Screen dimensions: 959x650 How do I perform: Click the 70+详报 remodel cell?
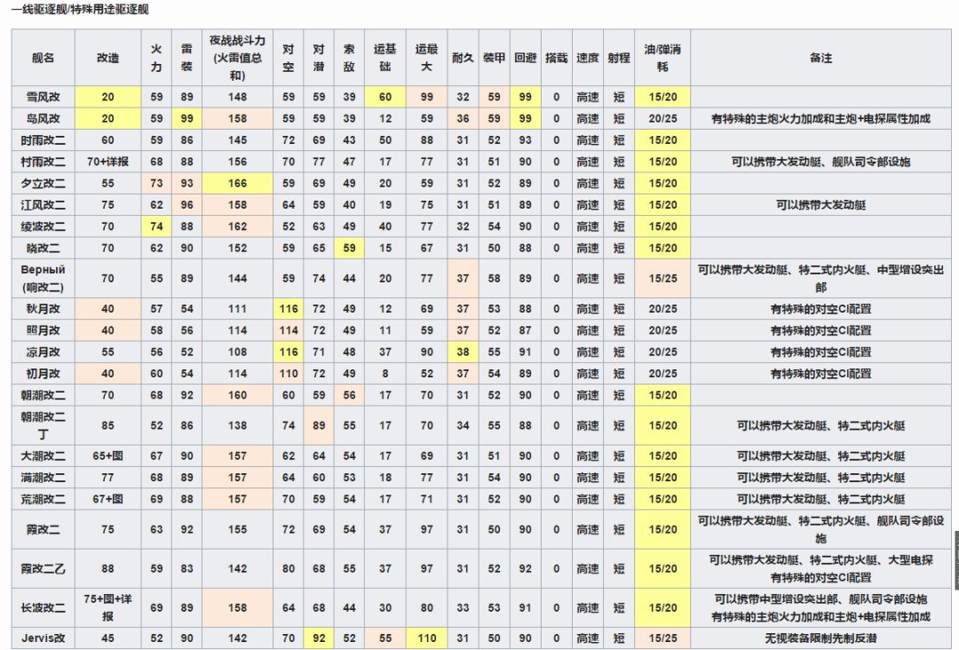[x=107, y=162]
